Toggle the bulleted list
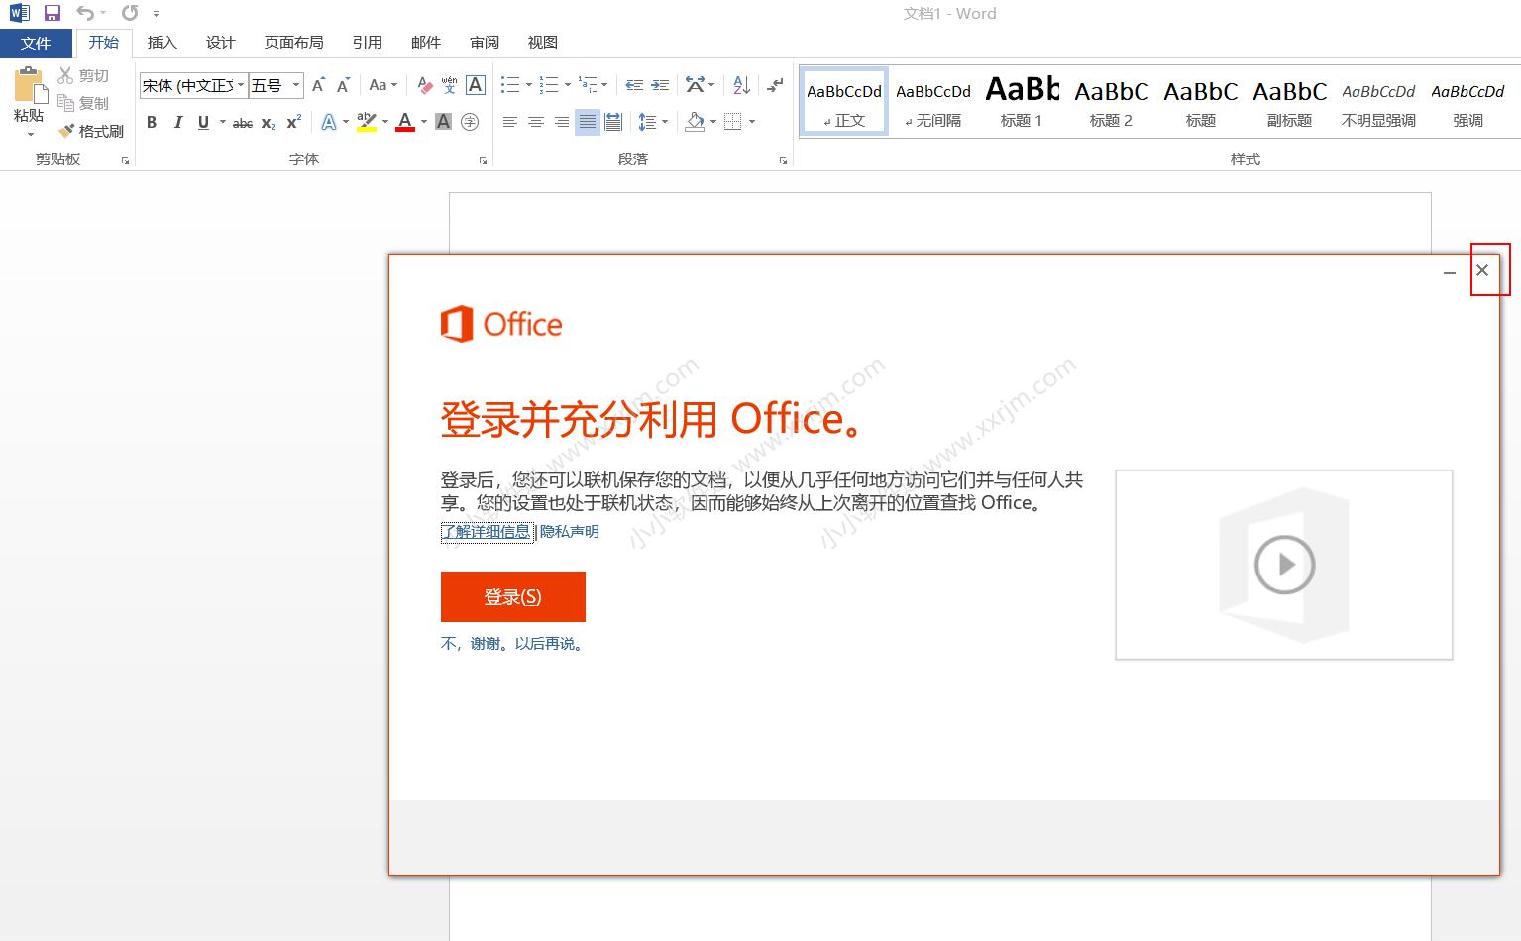Screen dimensions: 1521x941 pyautogui.click(x=509, y=85)
